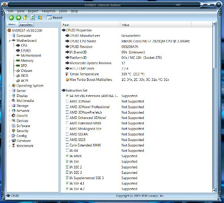Expand the Storage branch

pyautogui.click(x=9, y=106)
